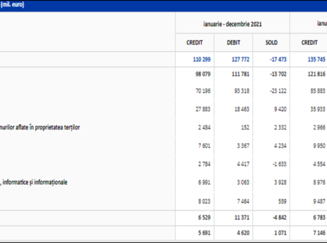This screenshot has width=327, height=243.
Task: Click on the number '9 950'
Action: pos(320,146)
